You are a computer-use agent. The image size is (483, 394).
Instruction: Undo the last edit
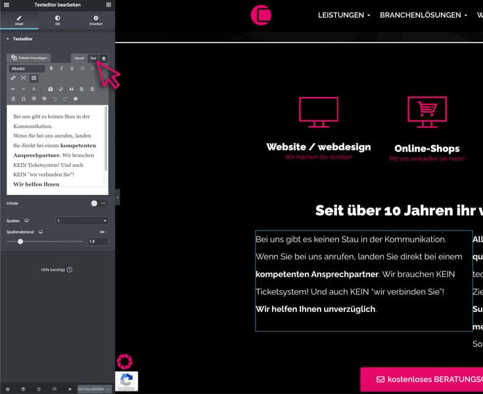pyautogui.click(x=55, y=98)
